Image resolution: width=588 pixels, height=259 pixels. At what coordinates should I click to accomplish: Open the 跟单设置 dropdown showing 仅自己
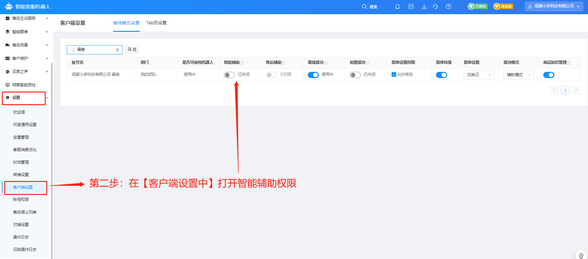[479, 75]
